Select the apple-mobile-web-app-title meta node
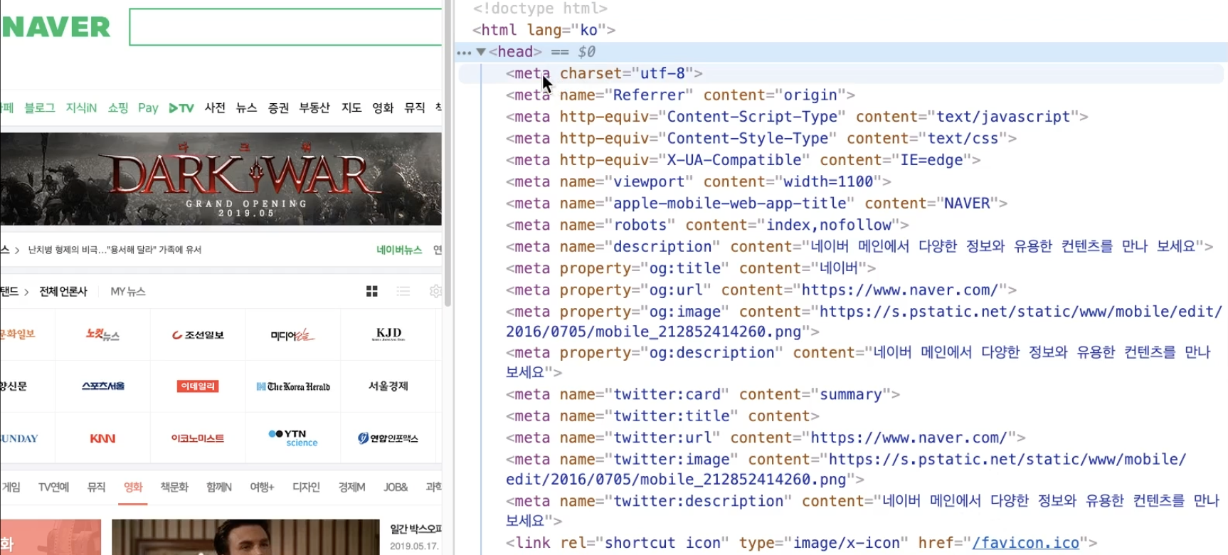Viewport: 1228px width, 555px height. [x=756, y=203]
